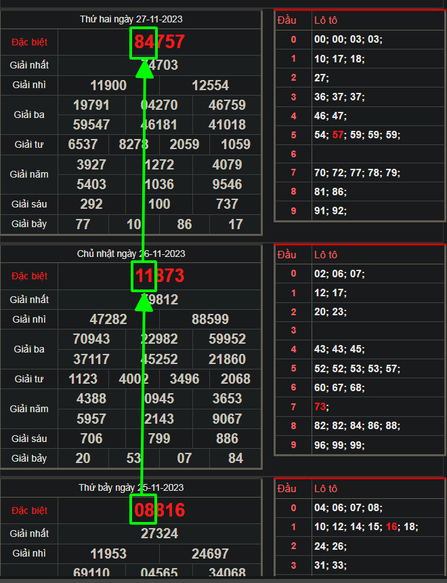The image size is (447, 583).
Task: Click the special prize number 11873
Action: point(159,276)
